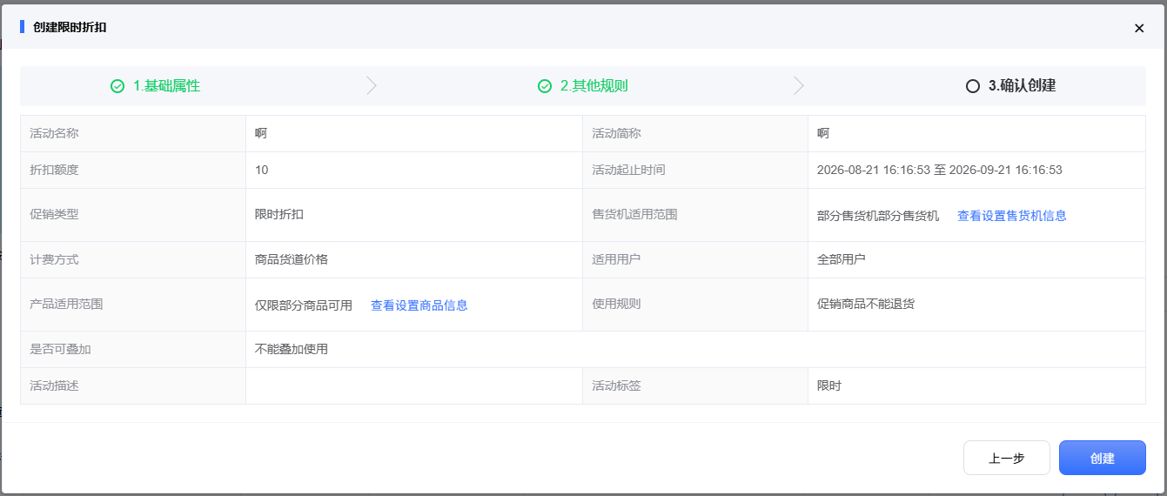This screenshot has height=496, width=1167.
Task: Click the green check icon beside 1.基础属性
Action: coord(117,86)
